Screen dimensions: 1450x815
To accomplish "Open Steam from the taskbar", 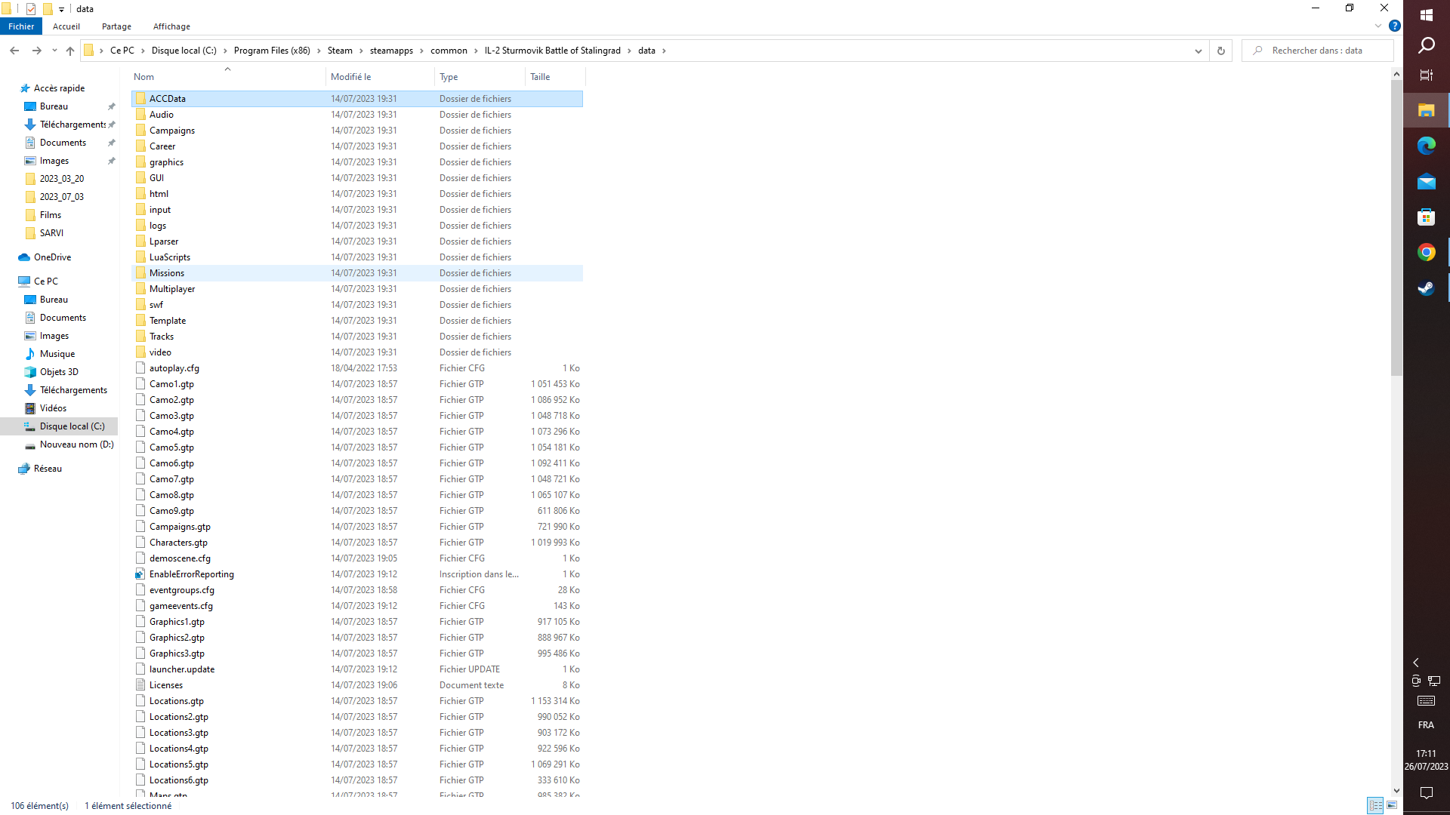I will tap(1426, 288).
